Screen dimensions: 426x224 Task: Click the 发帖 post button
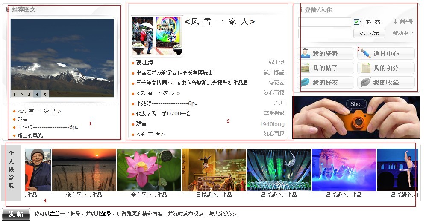[16, 214]
